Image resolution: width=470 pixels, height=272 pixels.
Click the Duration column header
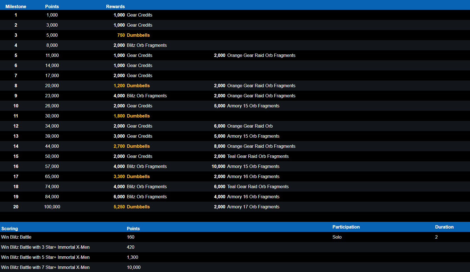(x=444, y=227)
